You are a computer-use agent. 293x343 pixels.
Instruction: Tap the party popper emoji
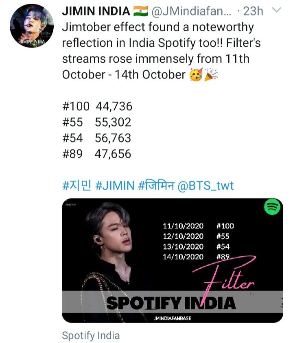click(211, 74)
